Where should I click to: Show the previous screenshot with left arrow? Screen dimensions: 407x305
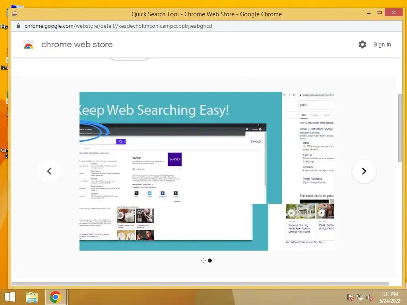[x=49, y=171]
